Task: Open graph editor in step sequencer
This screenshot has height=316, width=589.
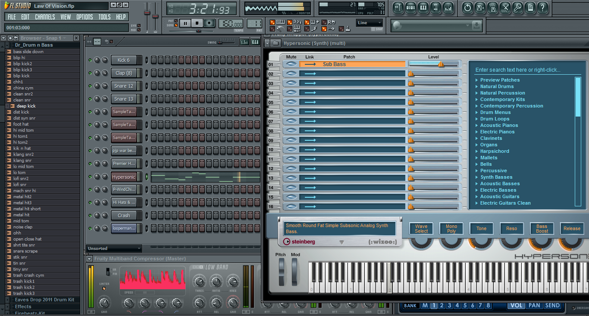Action: click(244, 42)
